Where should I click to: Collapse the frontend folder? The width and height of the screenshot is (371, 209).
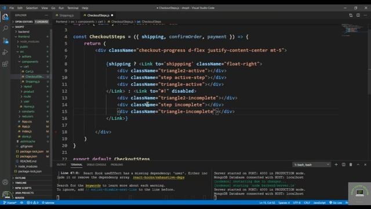[24, 37]
